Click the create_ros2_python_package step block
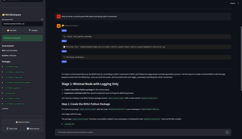242x139 pixels. click(146, 36)
